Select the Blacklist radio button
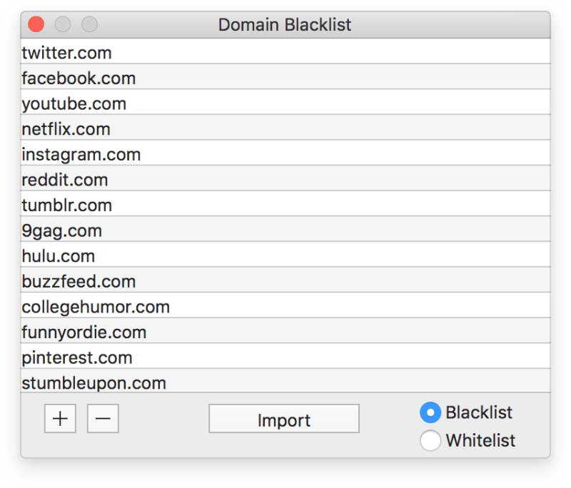571x488 pixels. click(x=430, y=412)
